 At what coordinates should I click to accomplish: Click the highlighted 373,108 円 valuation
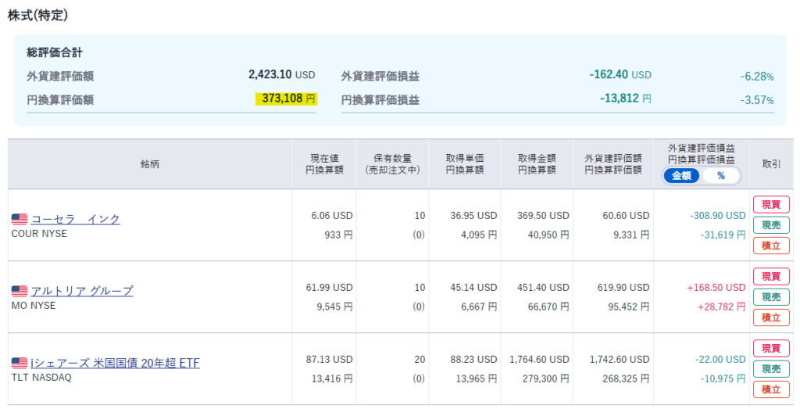285,99
